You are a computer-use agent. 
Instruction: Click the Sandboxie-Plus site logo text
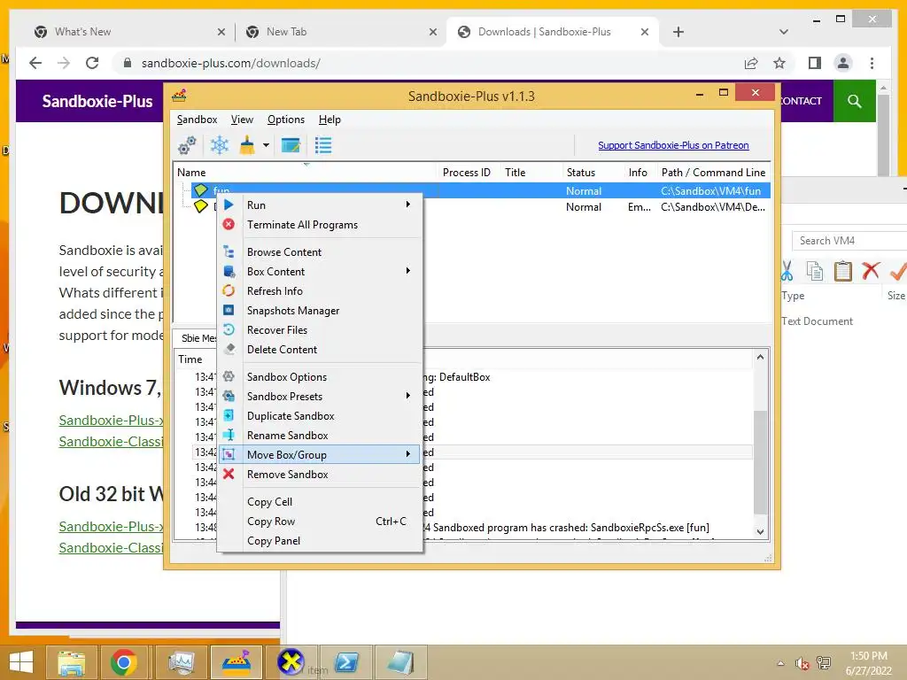click(x=97, y=101)
